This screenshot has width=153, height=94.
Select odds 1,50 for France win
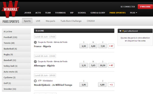84,46
